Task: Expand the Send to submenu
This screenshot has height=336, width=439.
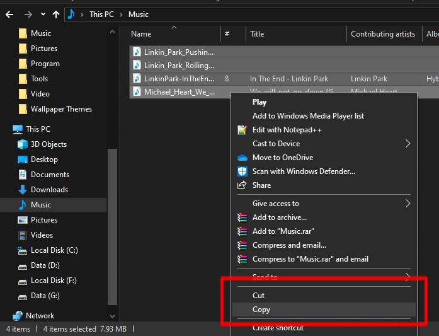Action: coord(324,277)
